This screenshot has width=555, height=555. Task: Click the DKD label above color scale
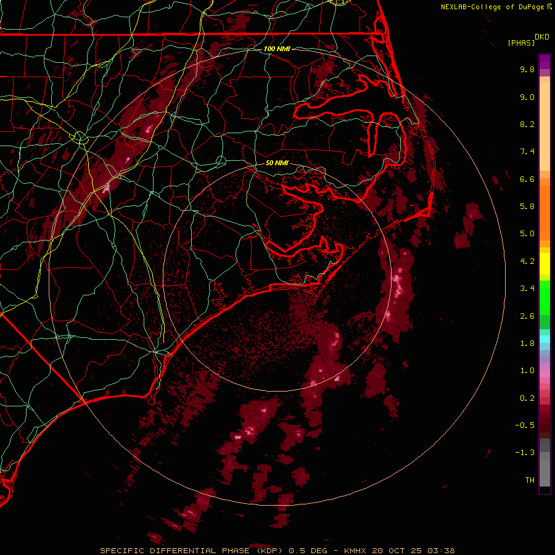[542, 37]
